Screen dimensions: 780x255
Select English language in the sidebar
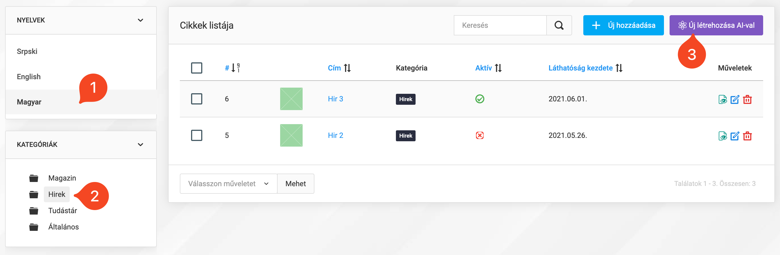point(29,77)
